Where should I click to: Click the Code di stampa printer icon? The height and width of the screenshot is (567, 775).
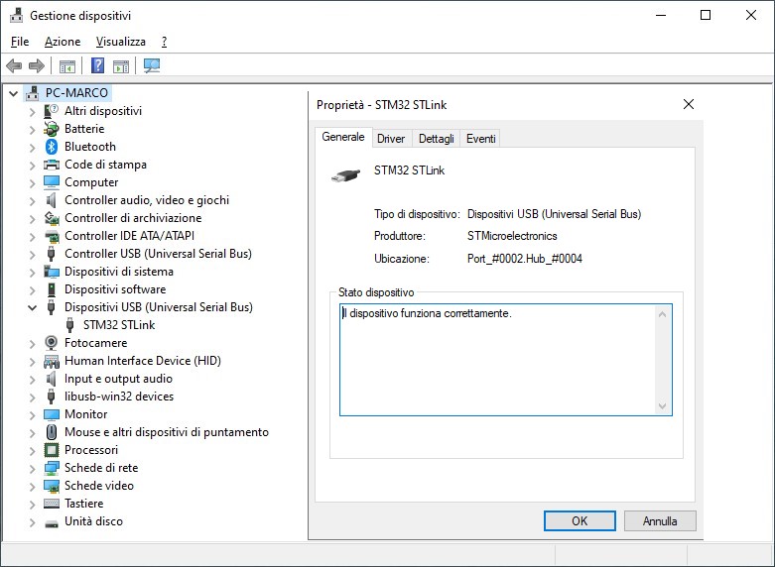coord(52,165)
